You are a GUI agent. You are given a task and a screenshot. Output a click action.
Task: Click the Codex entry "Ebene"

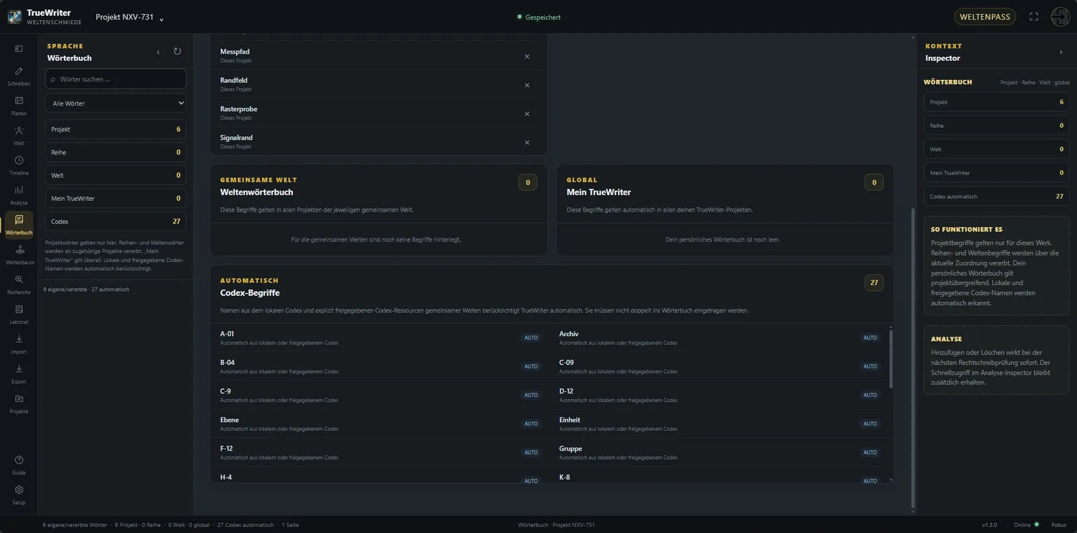[x=379, y=423]
